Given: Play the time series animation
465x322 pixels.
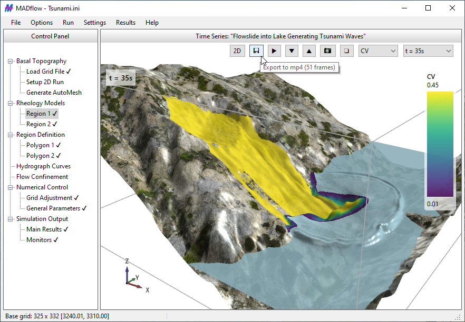Looking at the screenshot, I should tap(274, 51).
